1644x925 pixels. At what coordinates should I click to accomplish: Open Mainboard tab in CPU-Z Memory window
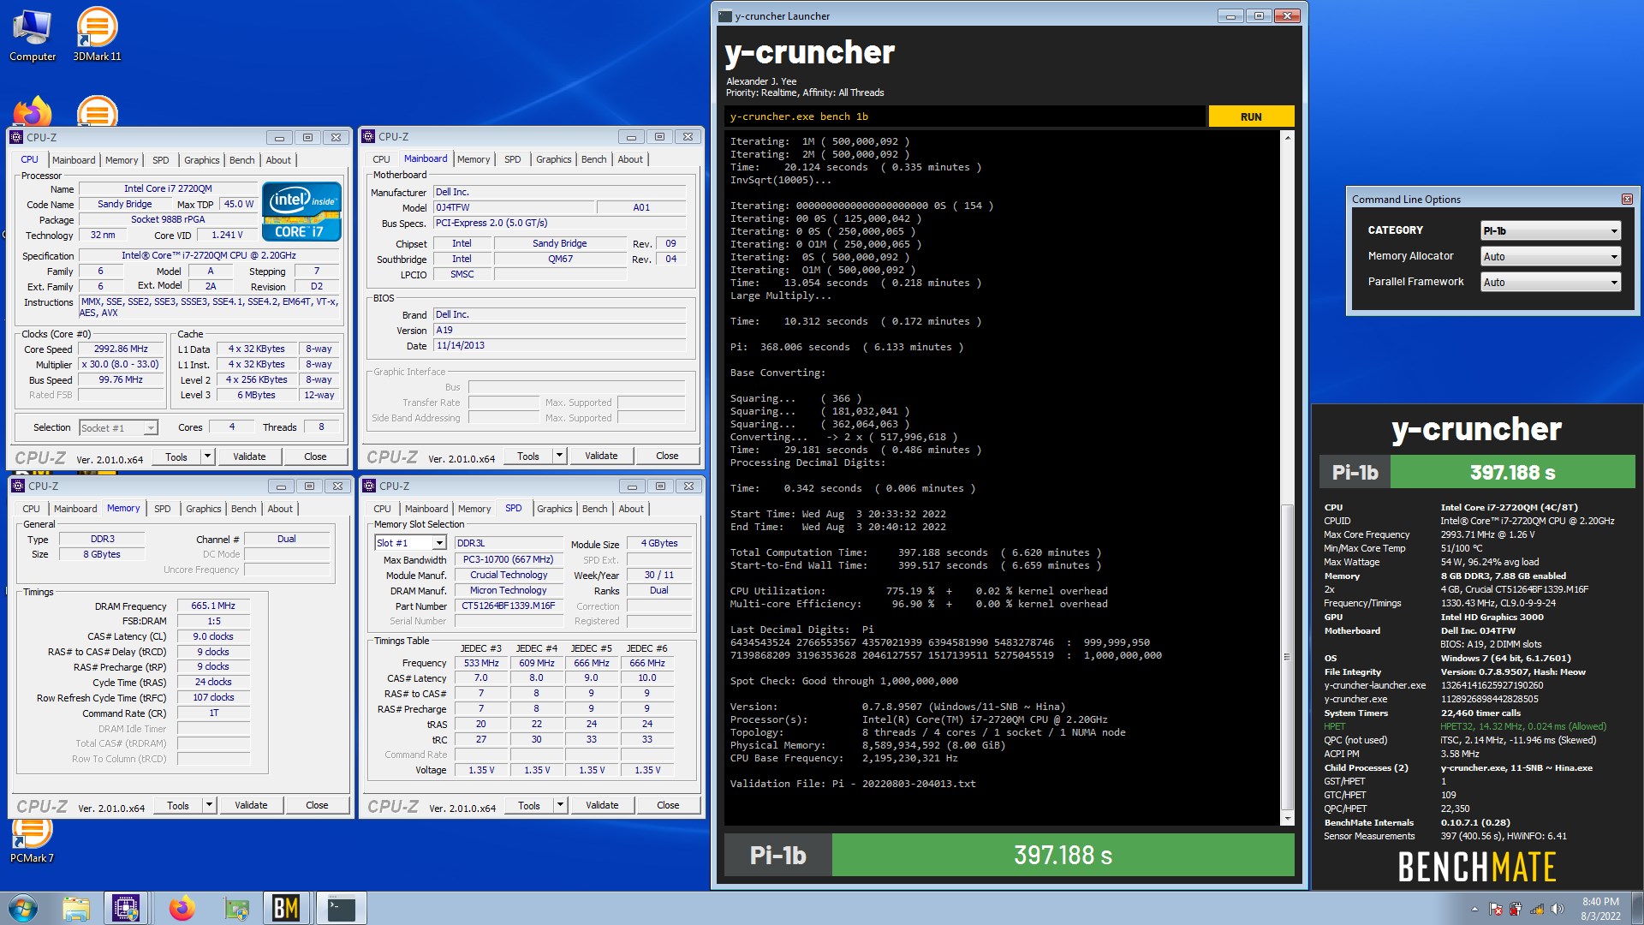(x=75, y=509)
